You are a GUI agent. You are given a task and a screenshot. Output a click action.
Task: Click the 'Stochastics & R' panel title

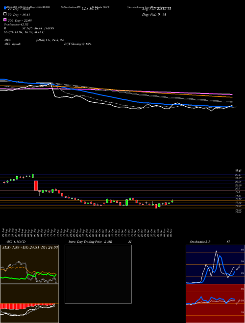click(200, 242)
